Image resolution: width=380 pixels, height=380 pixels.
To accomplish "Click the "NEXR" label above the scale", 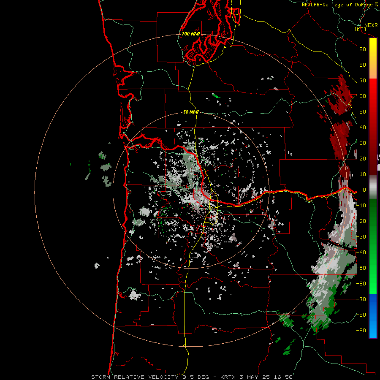I will [371, 25].
